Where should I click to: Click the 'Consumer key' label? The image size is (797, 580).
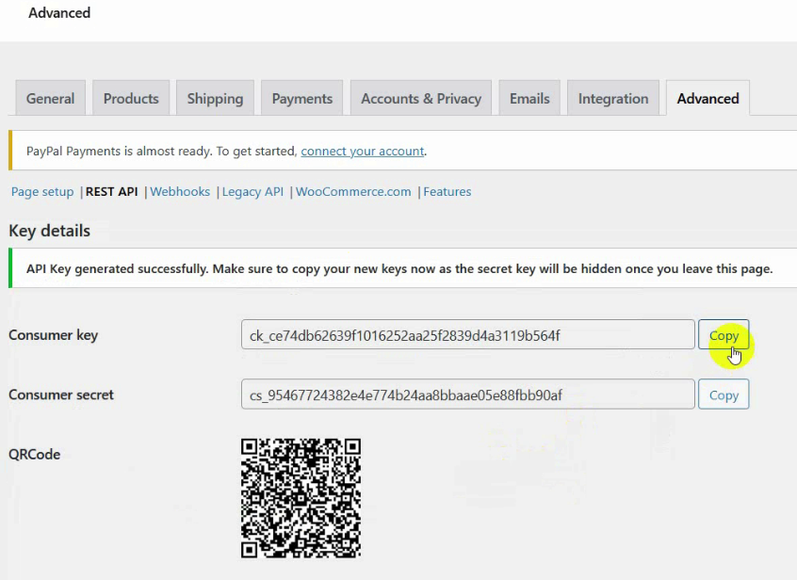click(53, 335)
